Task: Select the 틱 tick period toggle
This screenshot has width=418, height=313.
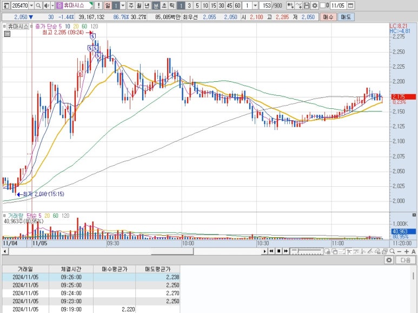Action: pos(172,5)
